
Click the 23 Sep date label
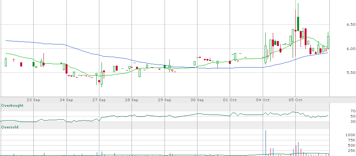34,100
